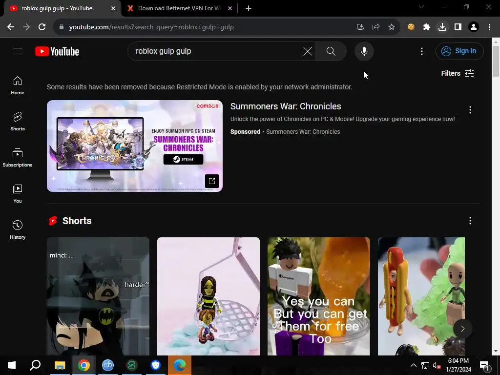Go to Home in the sidebar

pos(18,85)
